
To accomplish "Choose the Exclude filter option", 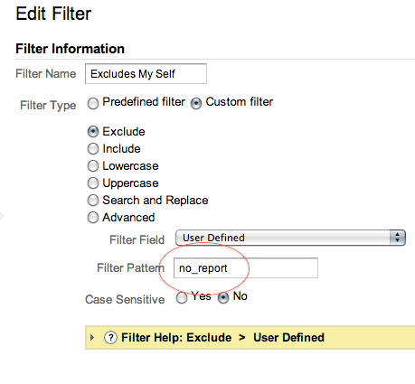I will click(93, 132).
